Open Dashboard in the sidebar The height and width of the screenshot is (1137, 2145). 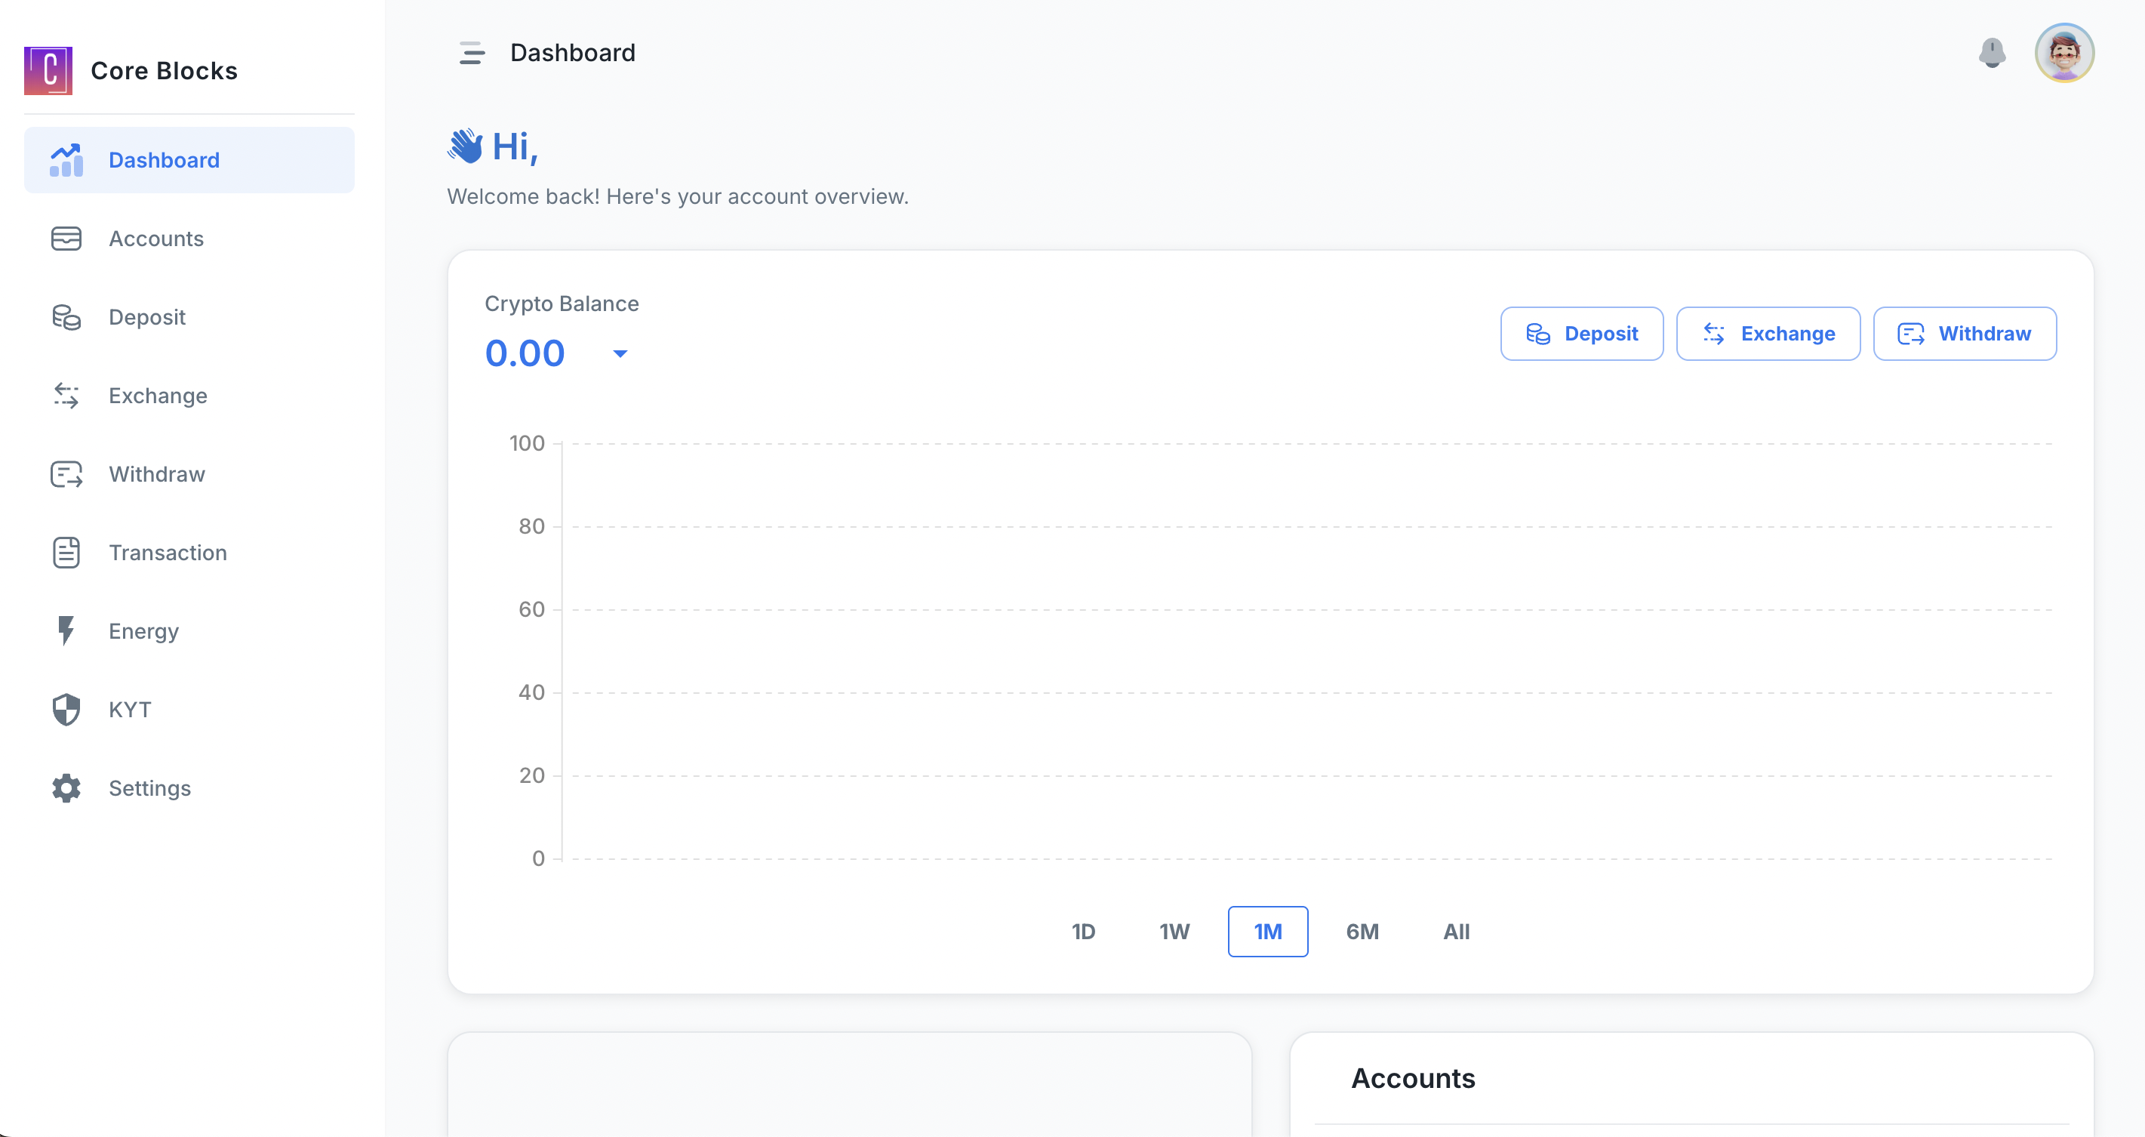click(x=164, y=160)
